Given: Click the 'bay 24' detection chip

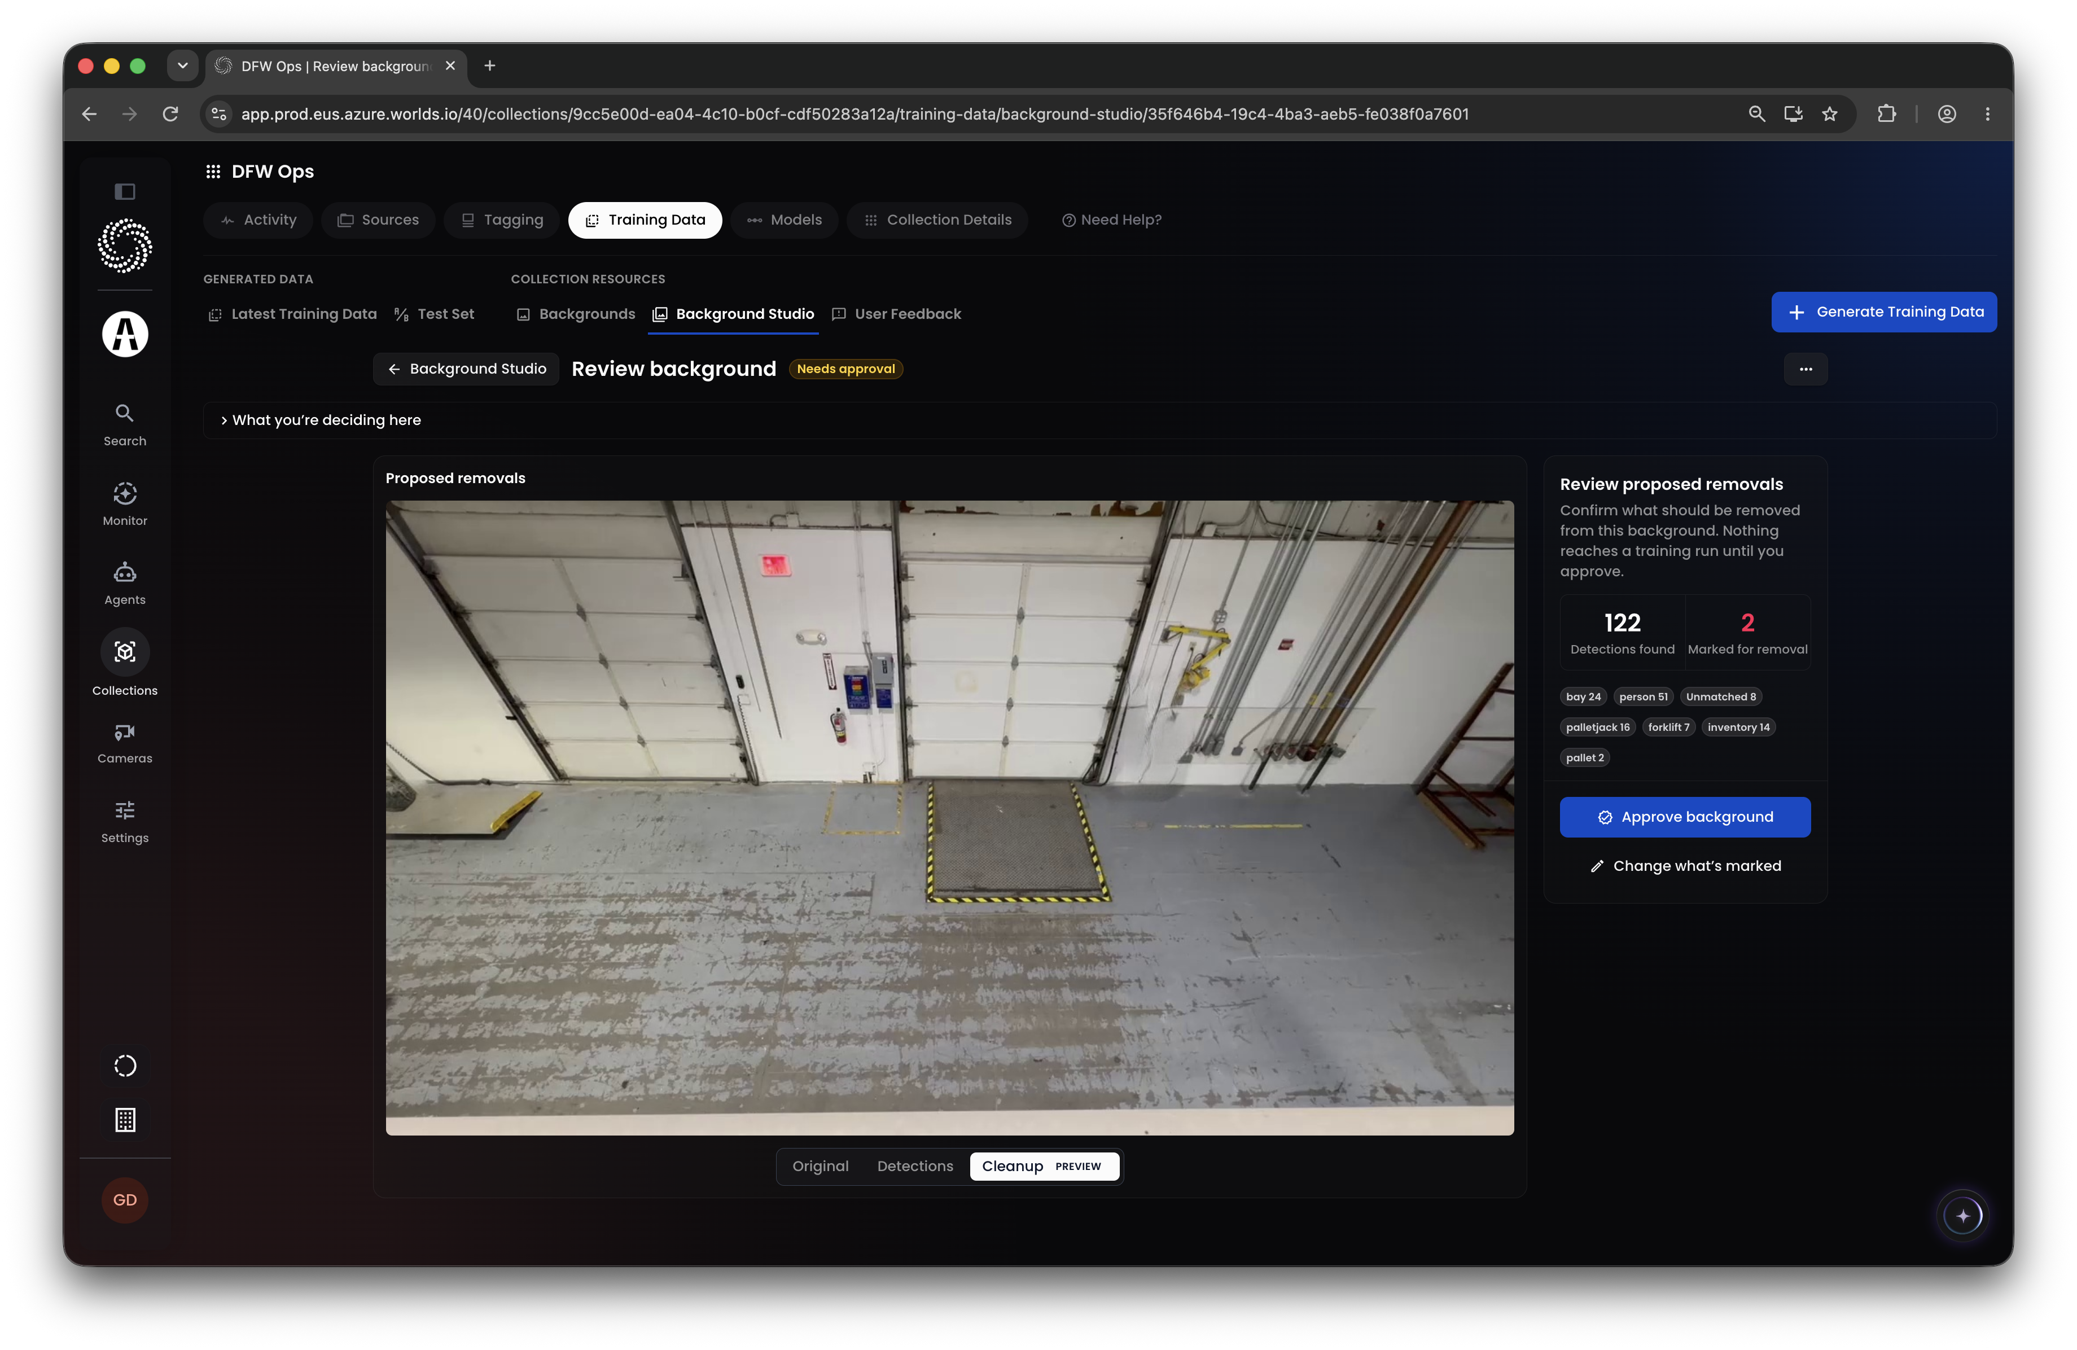Looking at the screenshot, I should click(1583, 696).
